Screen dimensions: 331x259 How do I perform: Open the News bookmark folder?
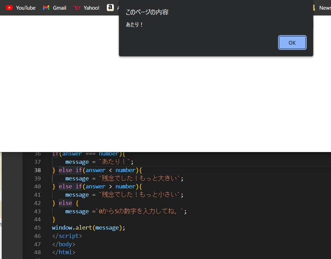(322, 8)
